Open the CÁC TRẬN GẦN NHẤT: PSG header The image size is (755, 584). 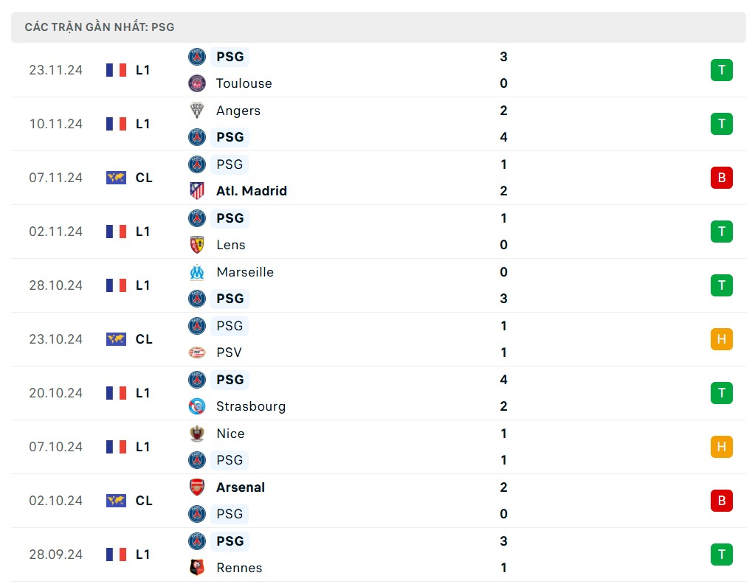tap(100, 27)
